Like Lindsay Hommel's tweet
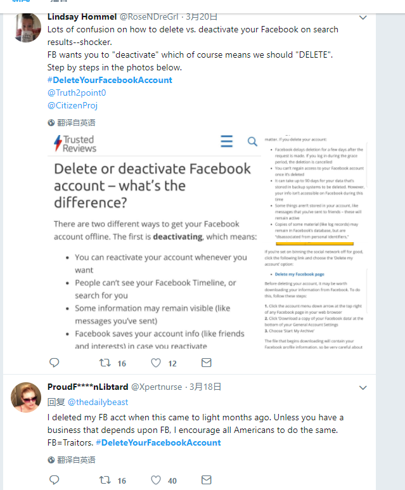The image size is (405, 490). (156, 363)
